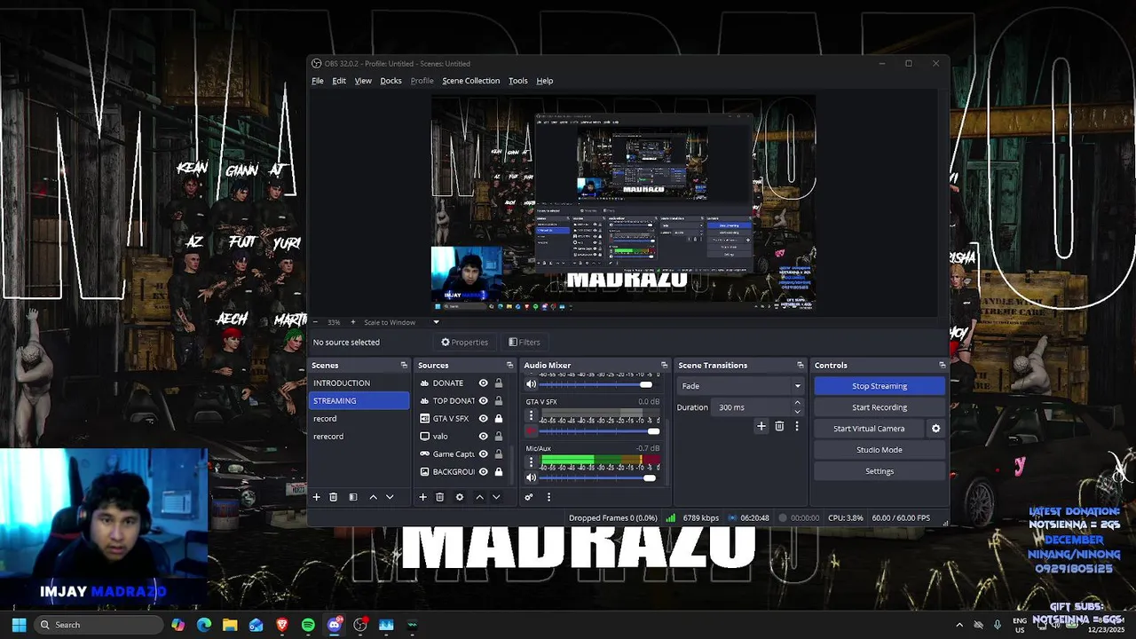The image size is (1136, 639).
Task: Open advanced audio properties gears icon
Action: point(529,497)
